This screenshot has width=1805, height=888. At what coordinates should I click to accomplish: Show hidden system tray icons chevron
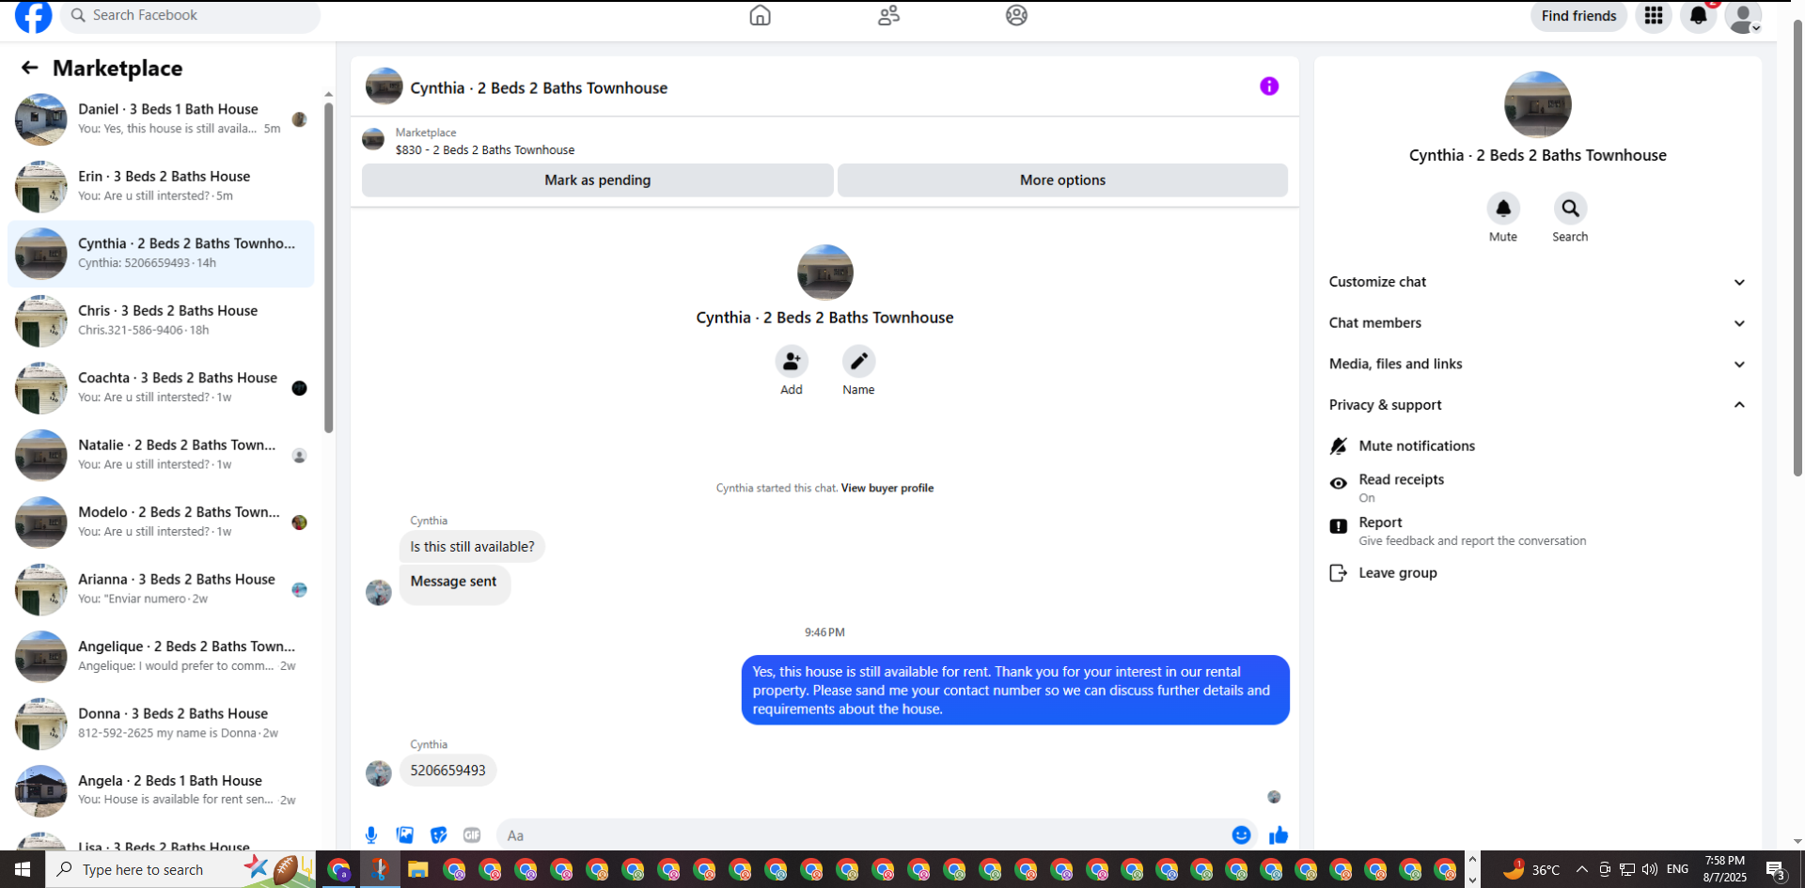1581,869
